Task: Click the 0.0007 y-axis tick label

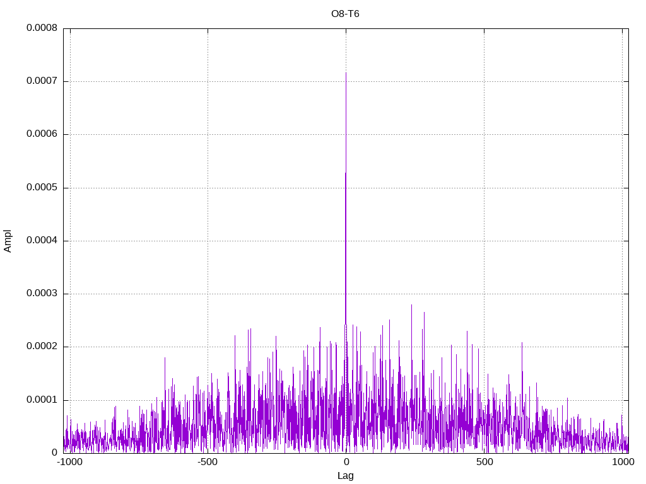Action: coord(42,81)
